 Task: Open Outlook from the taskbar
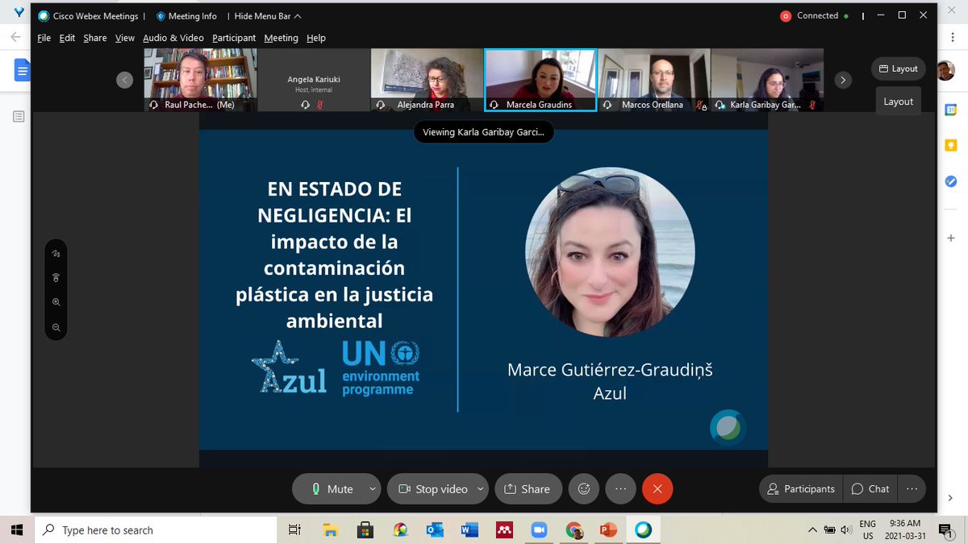pyautogui.click(x=435, y=529)
